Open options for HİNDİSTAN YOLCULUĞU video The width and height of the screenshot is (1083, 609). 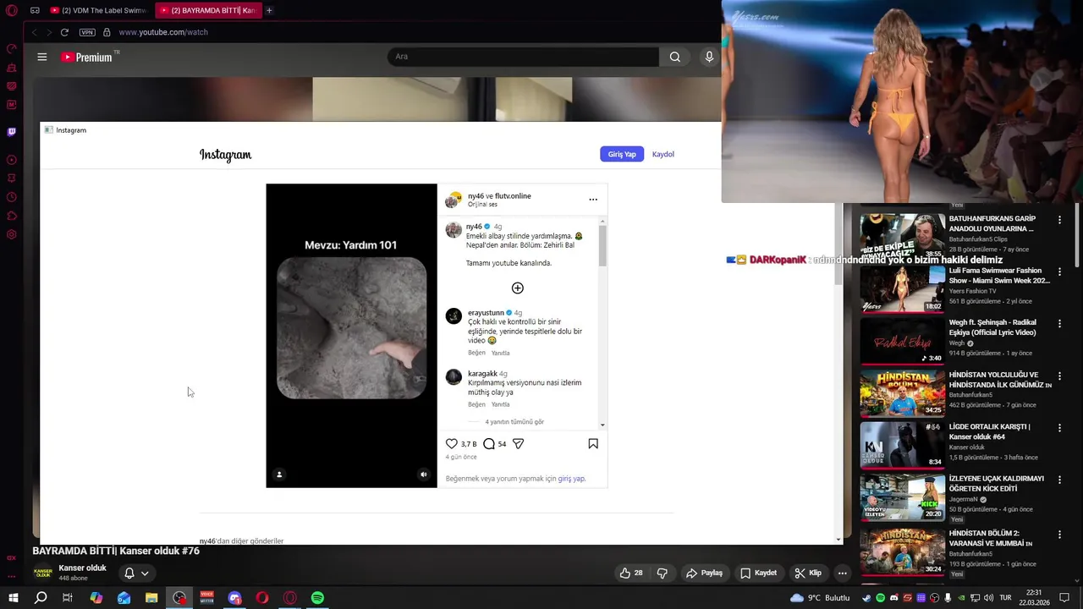click(x=1059, y=376)
